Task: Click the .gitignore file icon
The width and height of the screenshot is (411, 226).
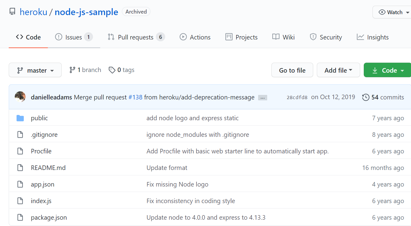Action: coord(20,135)
